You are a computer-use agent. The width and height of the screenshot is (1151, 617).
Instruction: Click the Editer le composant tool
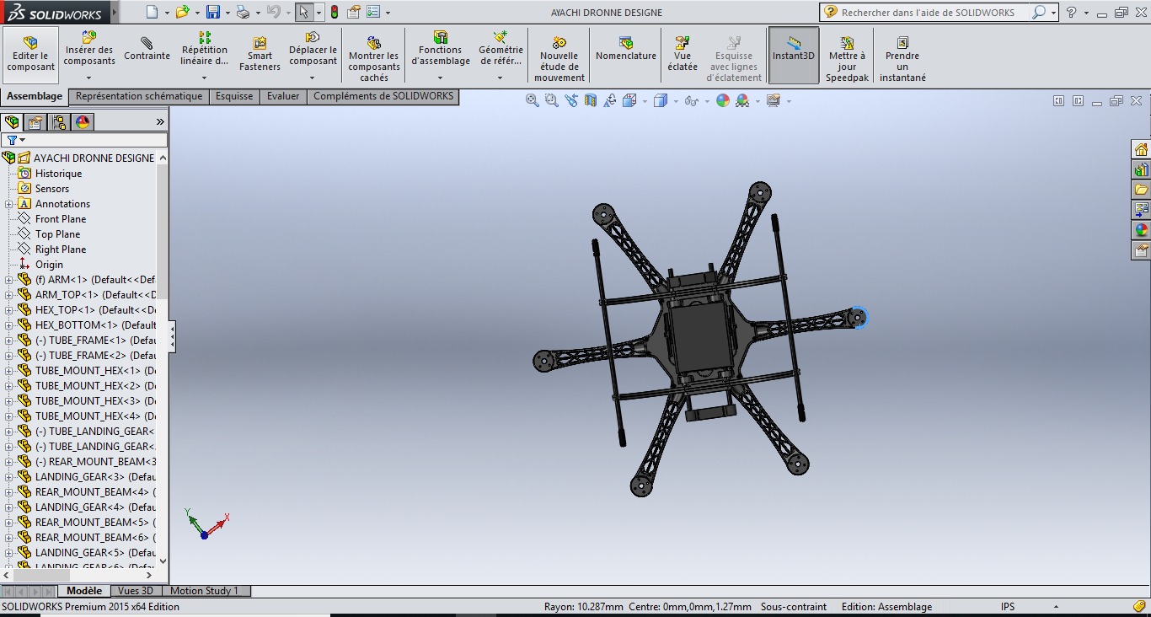31,55
